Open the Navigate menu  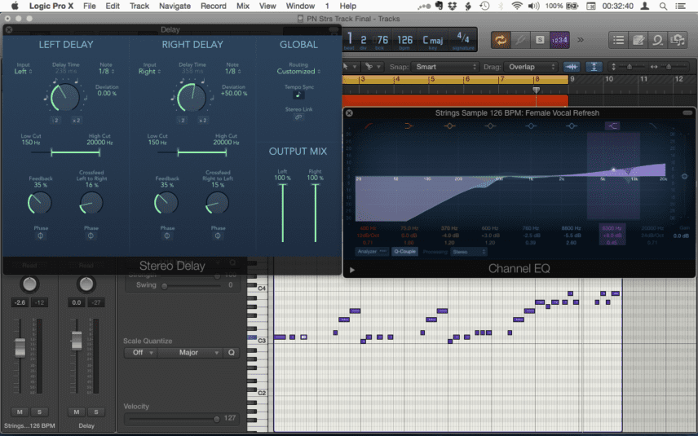click(175, 6)
